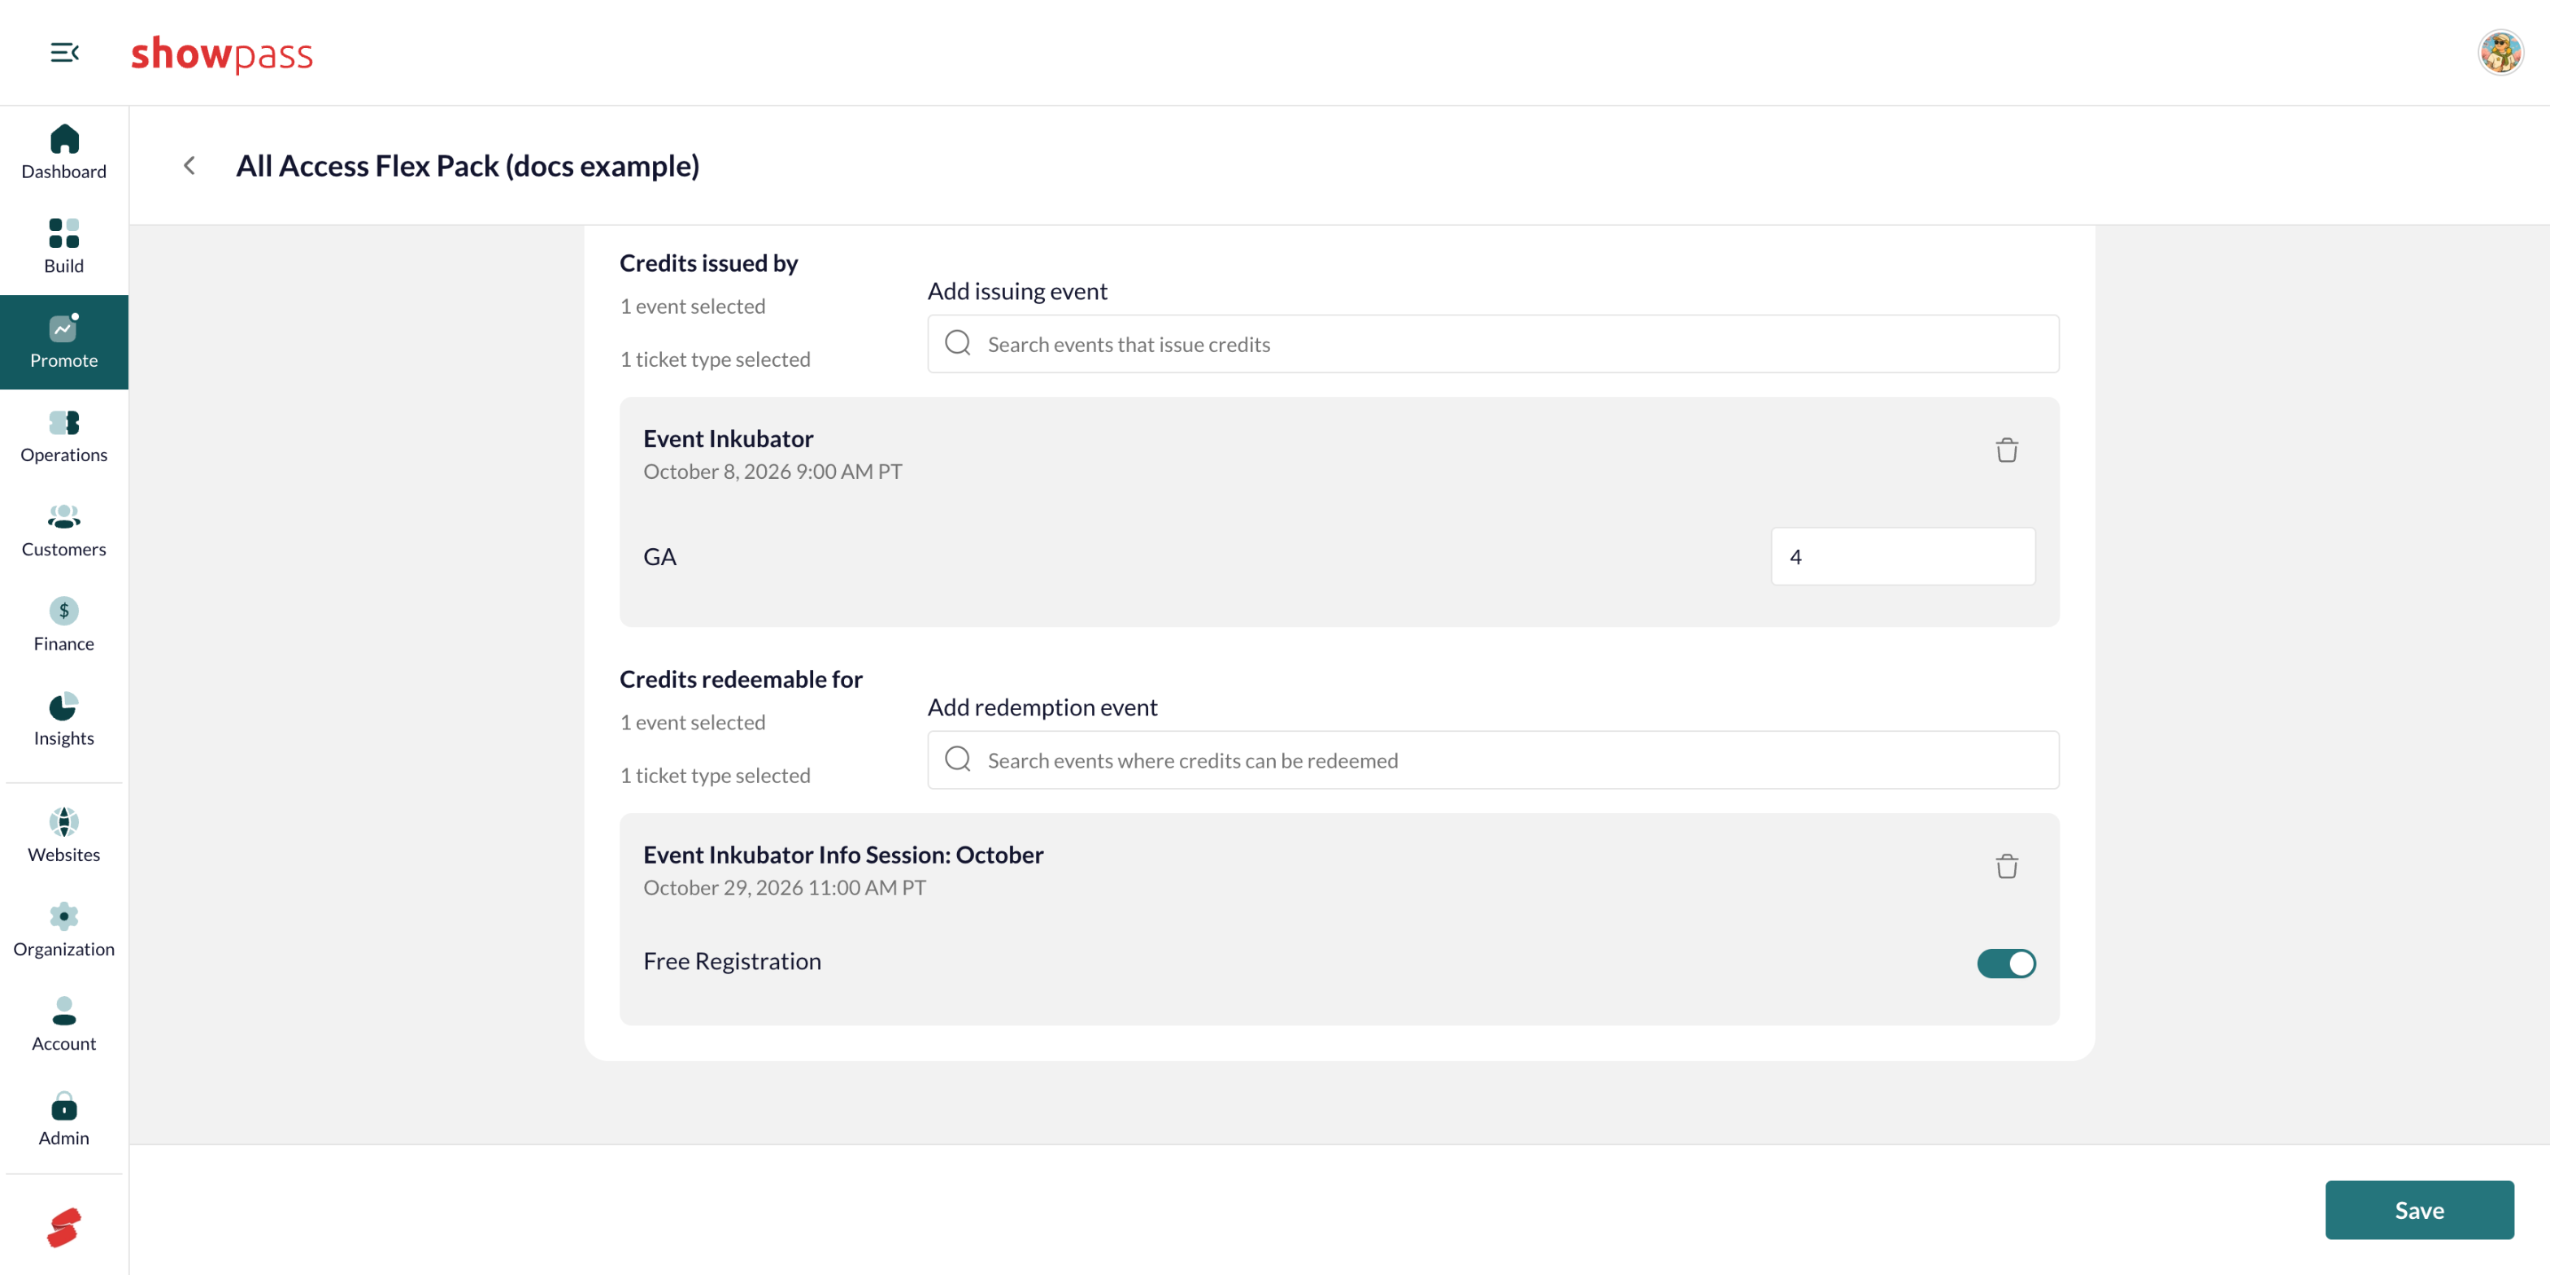Select the 'GA' ticket type label

coord(659,556)
